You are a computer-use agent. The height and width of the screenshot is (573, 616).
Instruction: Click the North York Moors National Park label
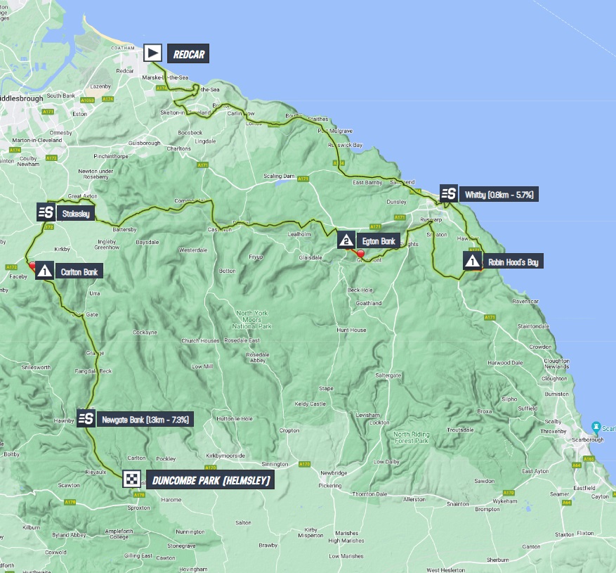pyautogui.click(x=254, y=320)
